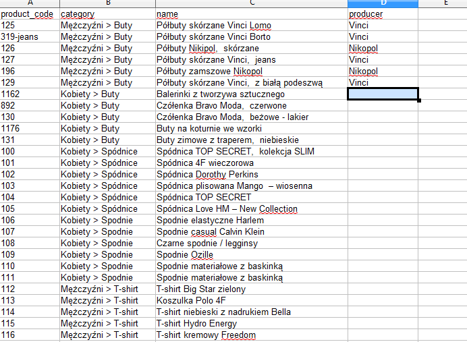
Task: Select cell 'Czółenka Bravo Moda, beżowe - lakier'
Action: click(x=251, y=117)
